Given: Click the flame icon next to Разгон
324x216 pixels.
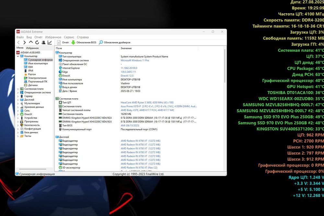Looking at the screenshot, I should pos(26,74).
